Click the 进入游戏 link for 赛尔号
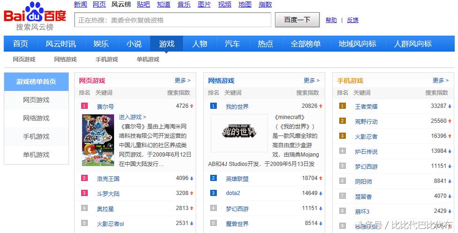The width and height of the screenshot is (458, 233). [133, 117]
